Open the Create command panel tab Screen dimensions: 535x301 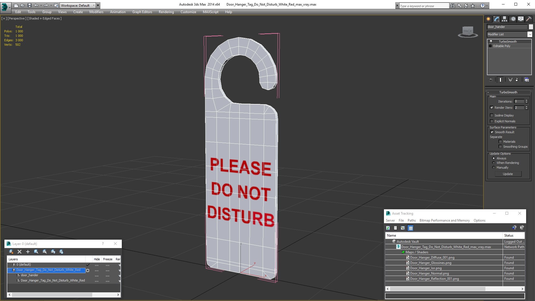point(488,19)
